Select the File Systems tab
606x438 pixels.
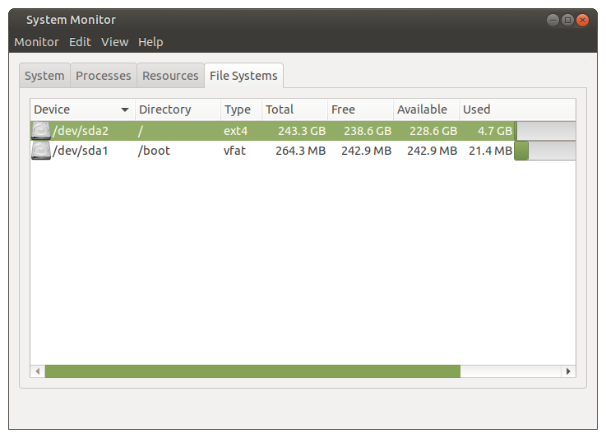[x=243, y=76]
